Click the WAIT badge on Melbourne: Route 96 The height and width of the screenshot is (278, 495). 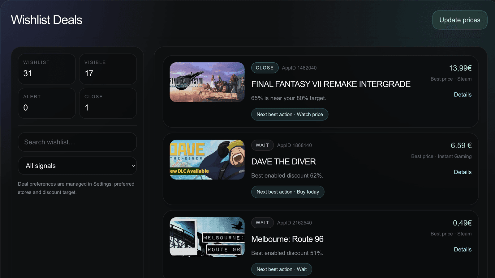pos(262,223)
